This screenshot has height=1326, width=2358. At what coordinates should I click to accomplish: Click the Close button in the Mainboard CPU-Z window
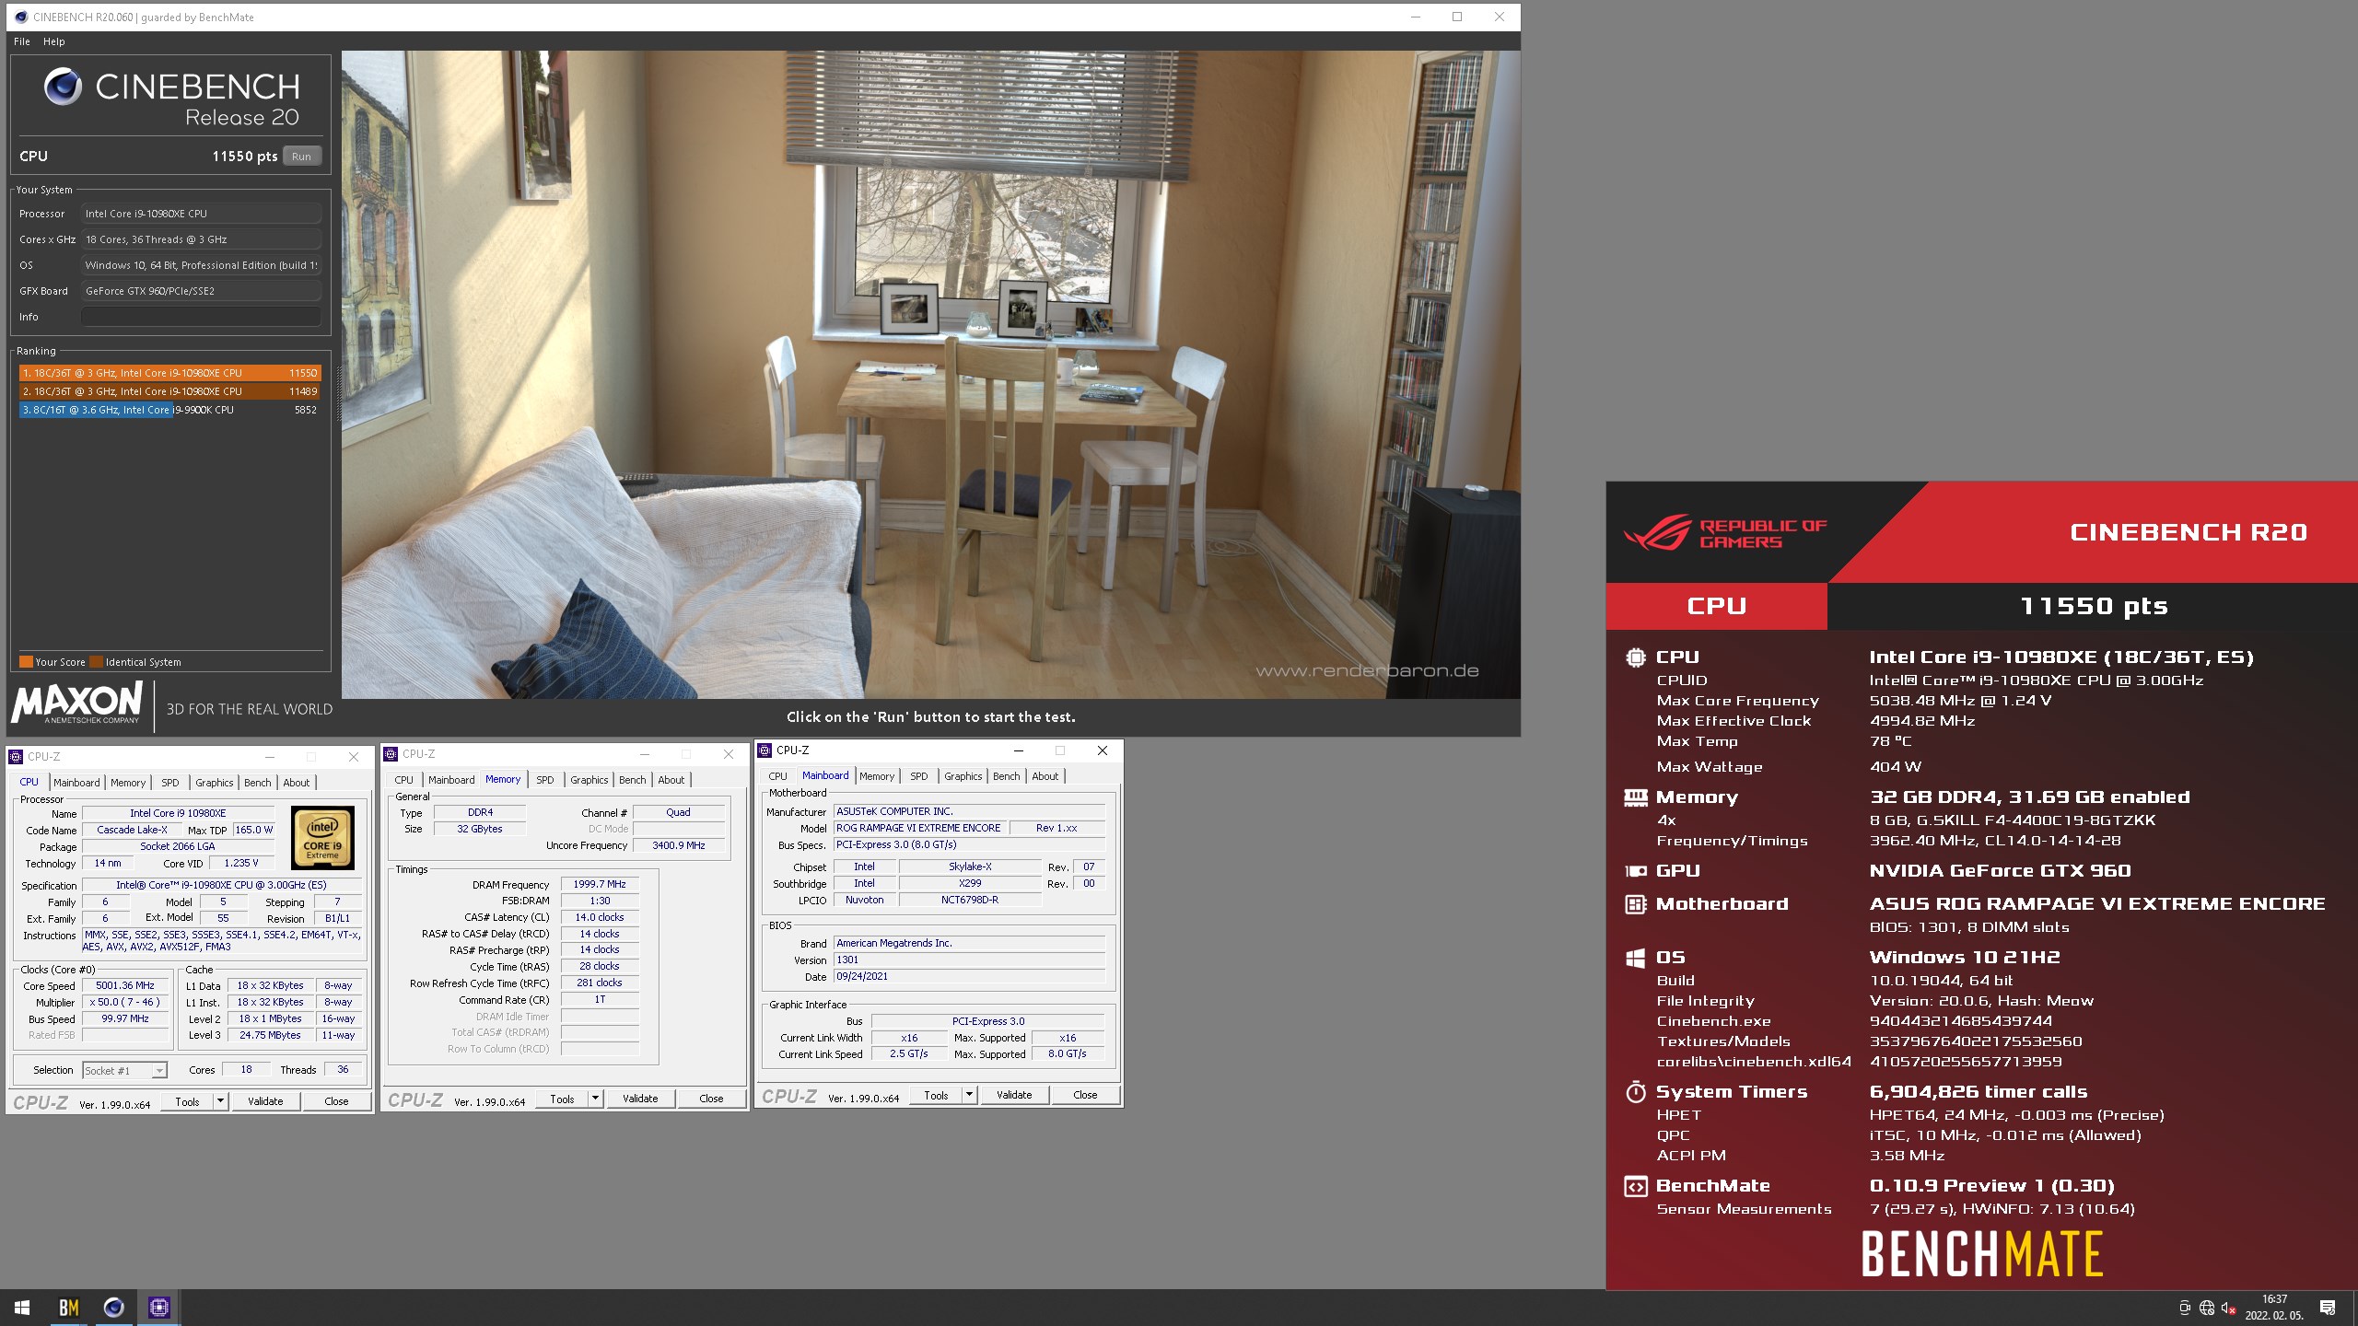pos(1085,1095)
